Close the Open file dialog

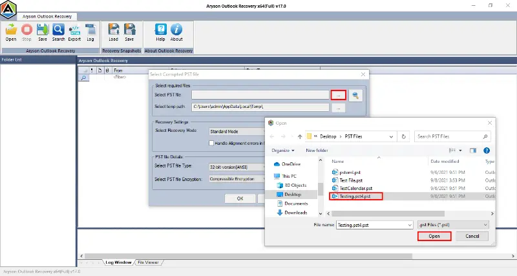490,123
